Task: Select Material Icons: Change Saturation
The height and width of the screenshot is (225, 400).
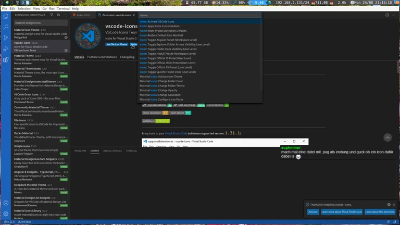Action: 200,95
